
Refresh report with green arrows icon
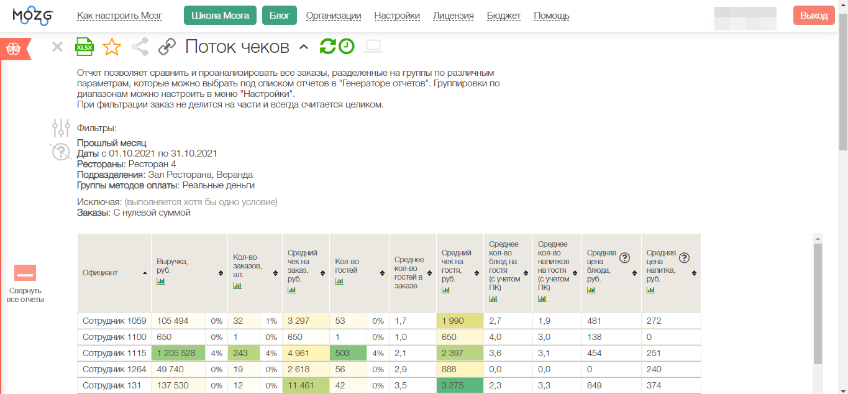tap(327, 47)
